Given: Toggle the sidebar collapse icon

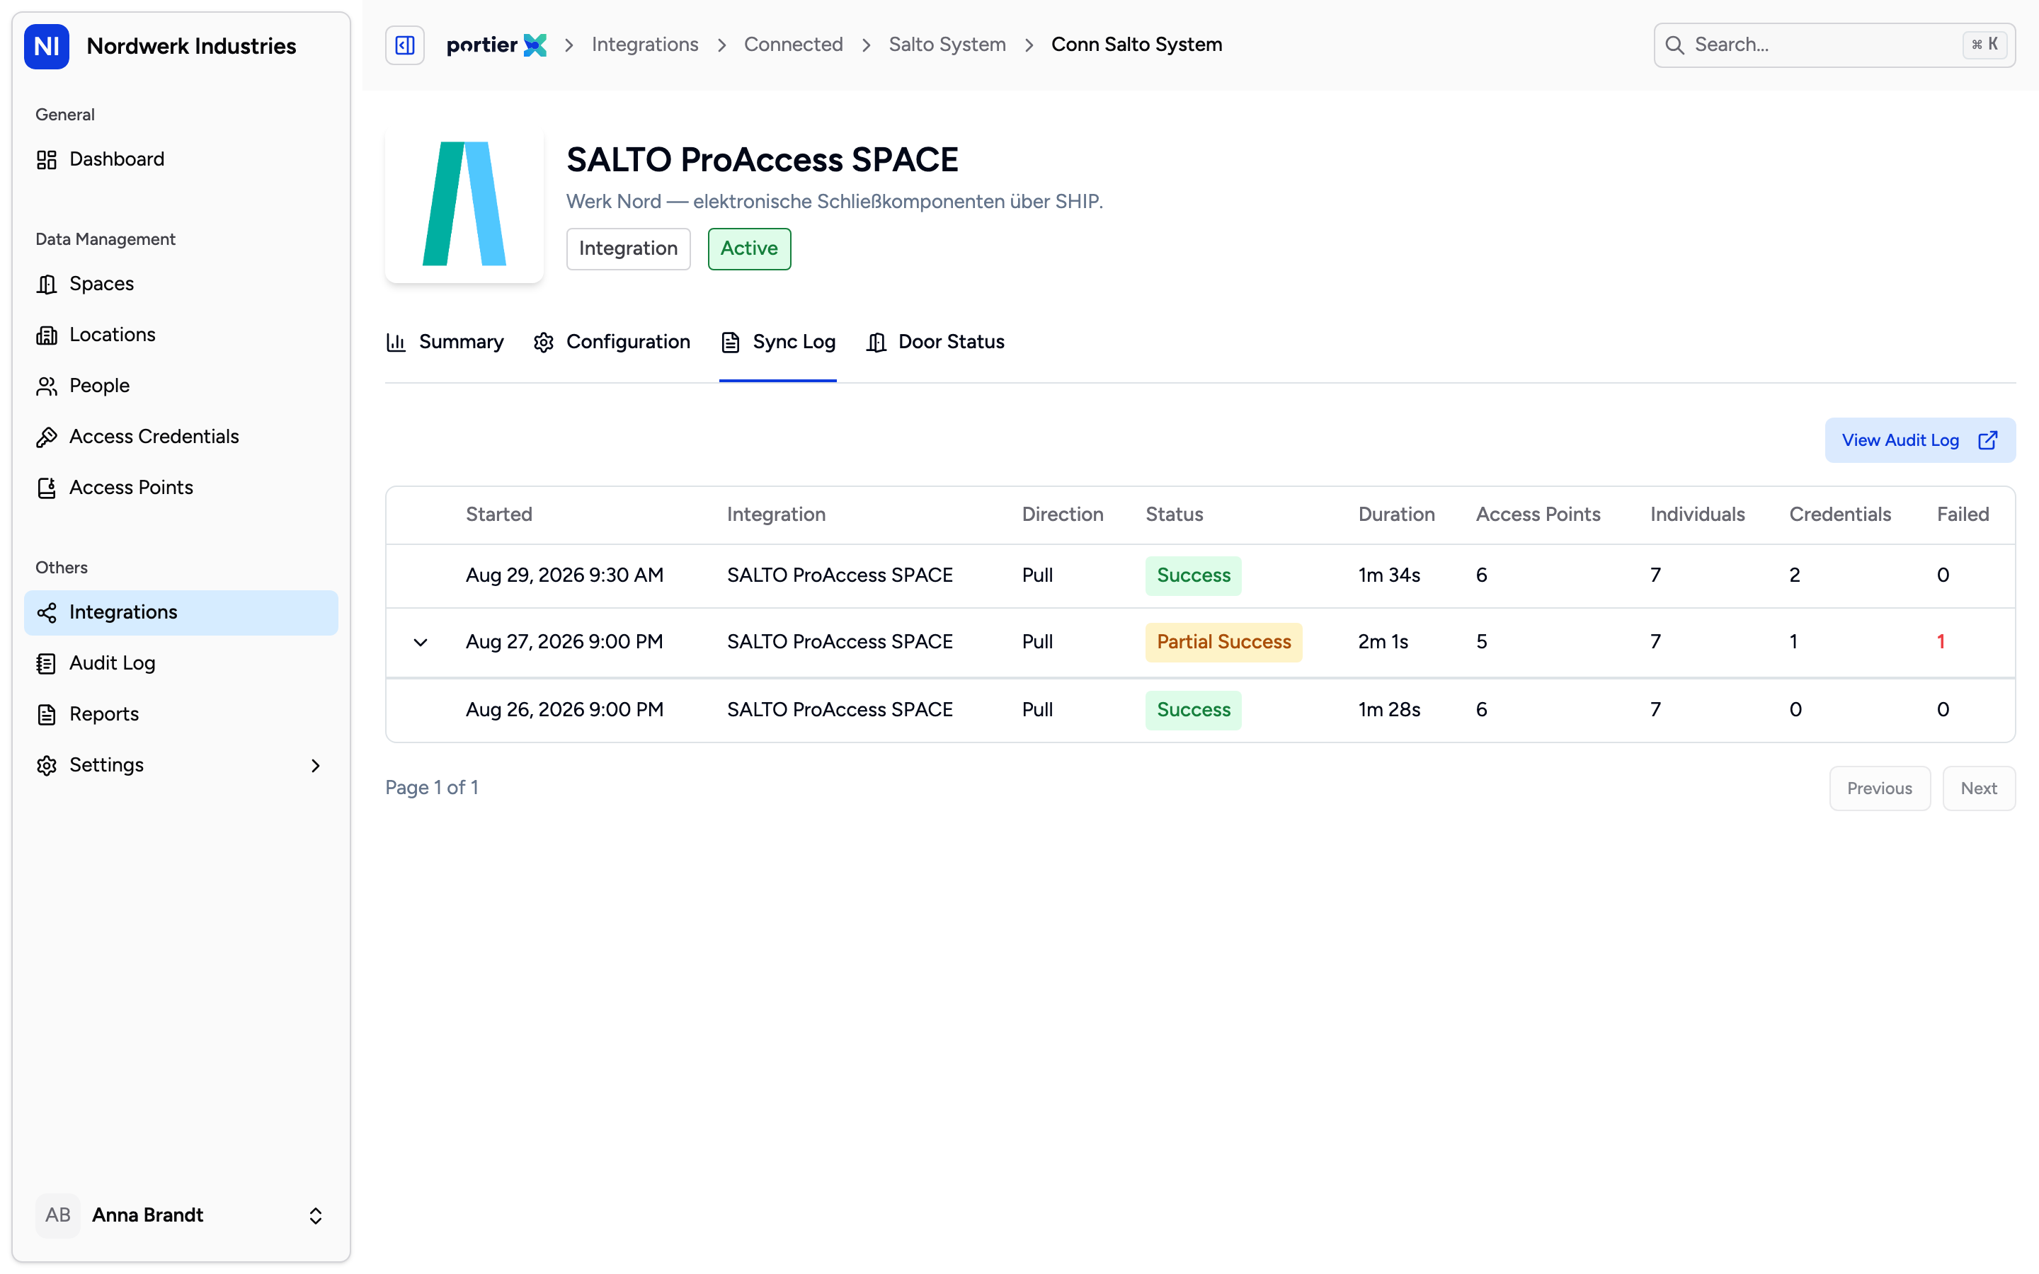Looking at the screenshot, I should [404, 45].
